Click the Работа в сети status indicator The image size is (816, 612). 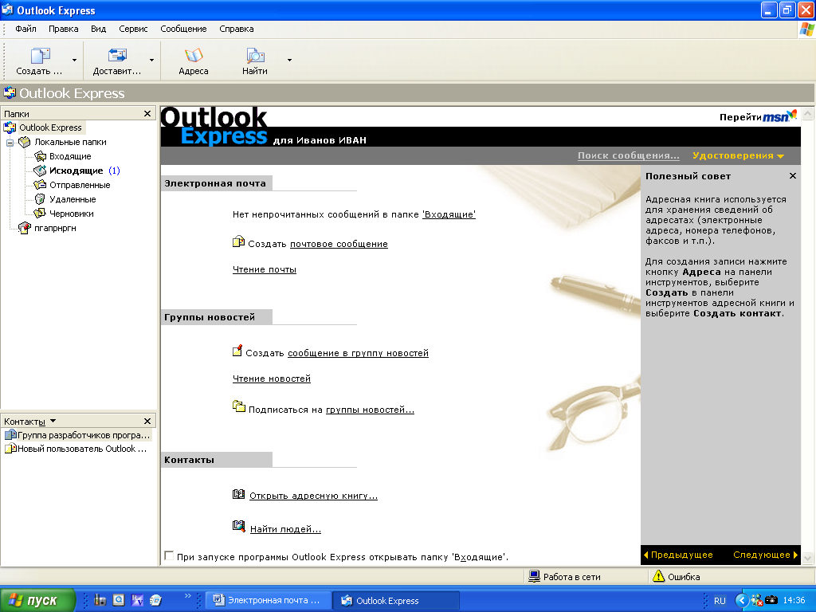point(565,577)
